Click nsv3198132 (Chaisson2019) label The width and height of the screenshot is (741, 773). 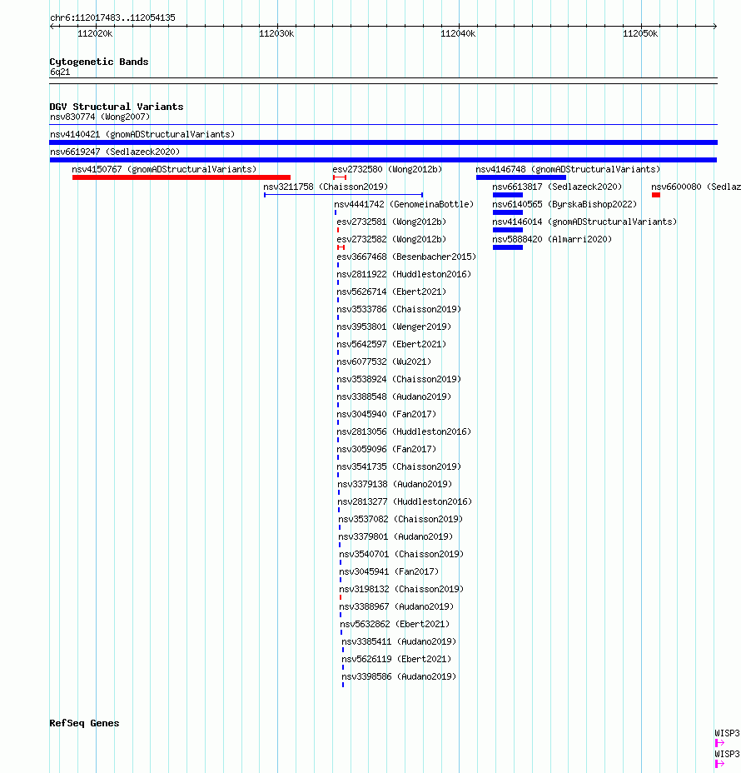(x=401, y=589)
